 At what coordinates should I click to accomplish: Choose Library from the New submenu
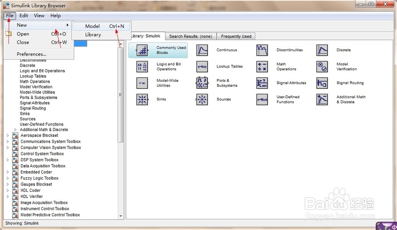coord(101,35)
